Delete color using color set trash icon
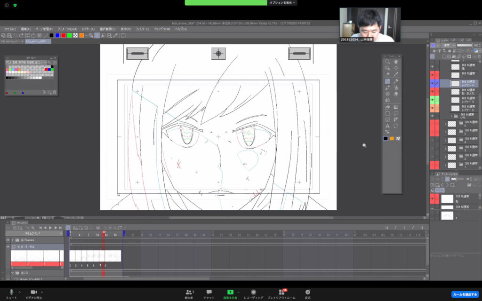Image resolution: width=482 pixels, height=301 pixels. tap(55, 92)
